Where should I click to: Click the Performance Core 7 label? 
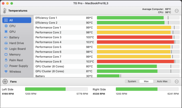pos(48,57)
